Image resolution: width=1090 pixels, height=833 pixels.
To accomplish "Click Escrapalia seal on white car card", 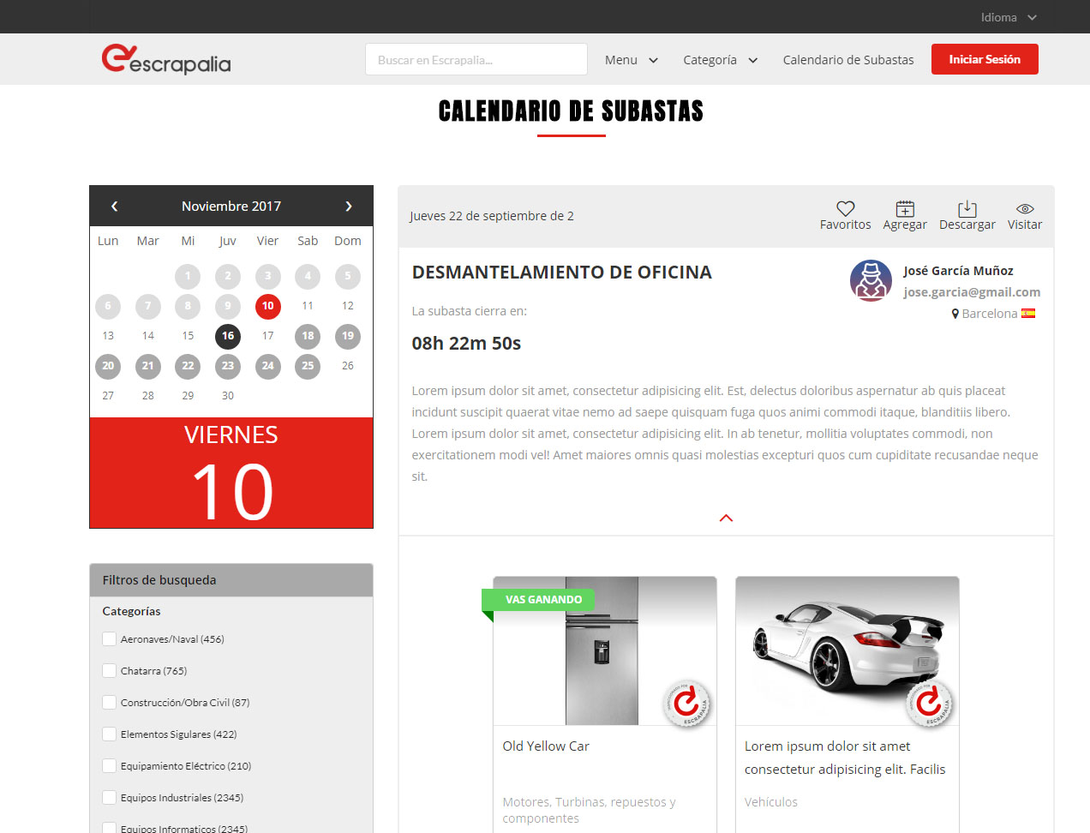I will pos(930,703).
